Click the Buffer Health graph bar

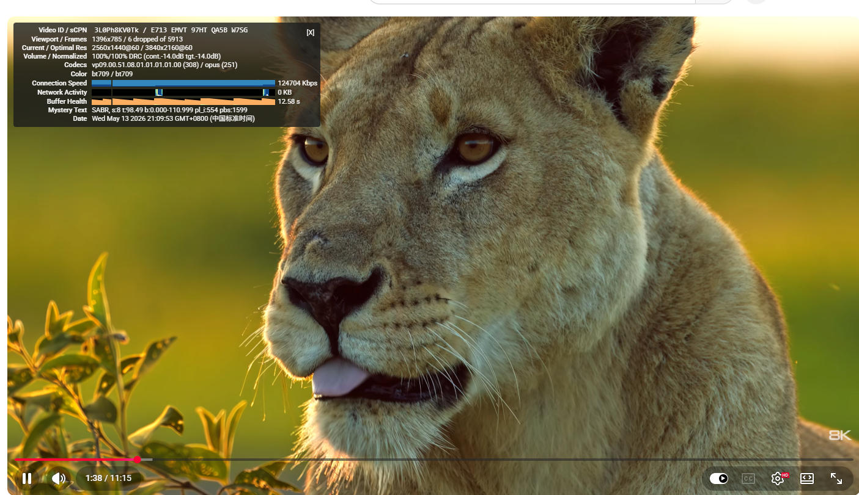click(x=183, y=101)
